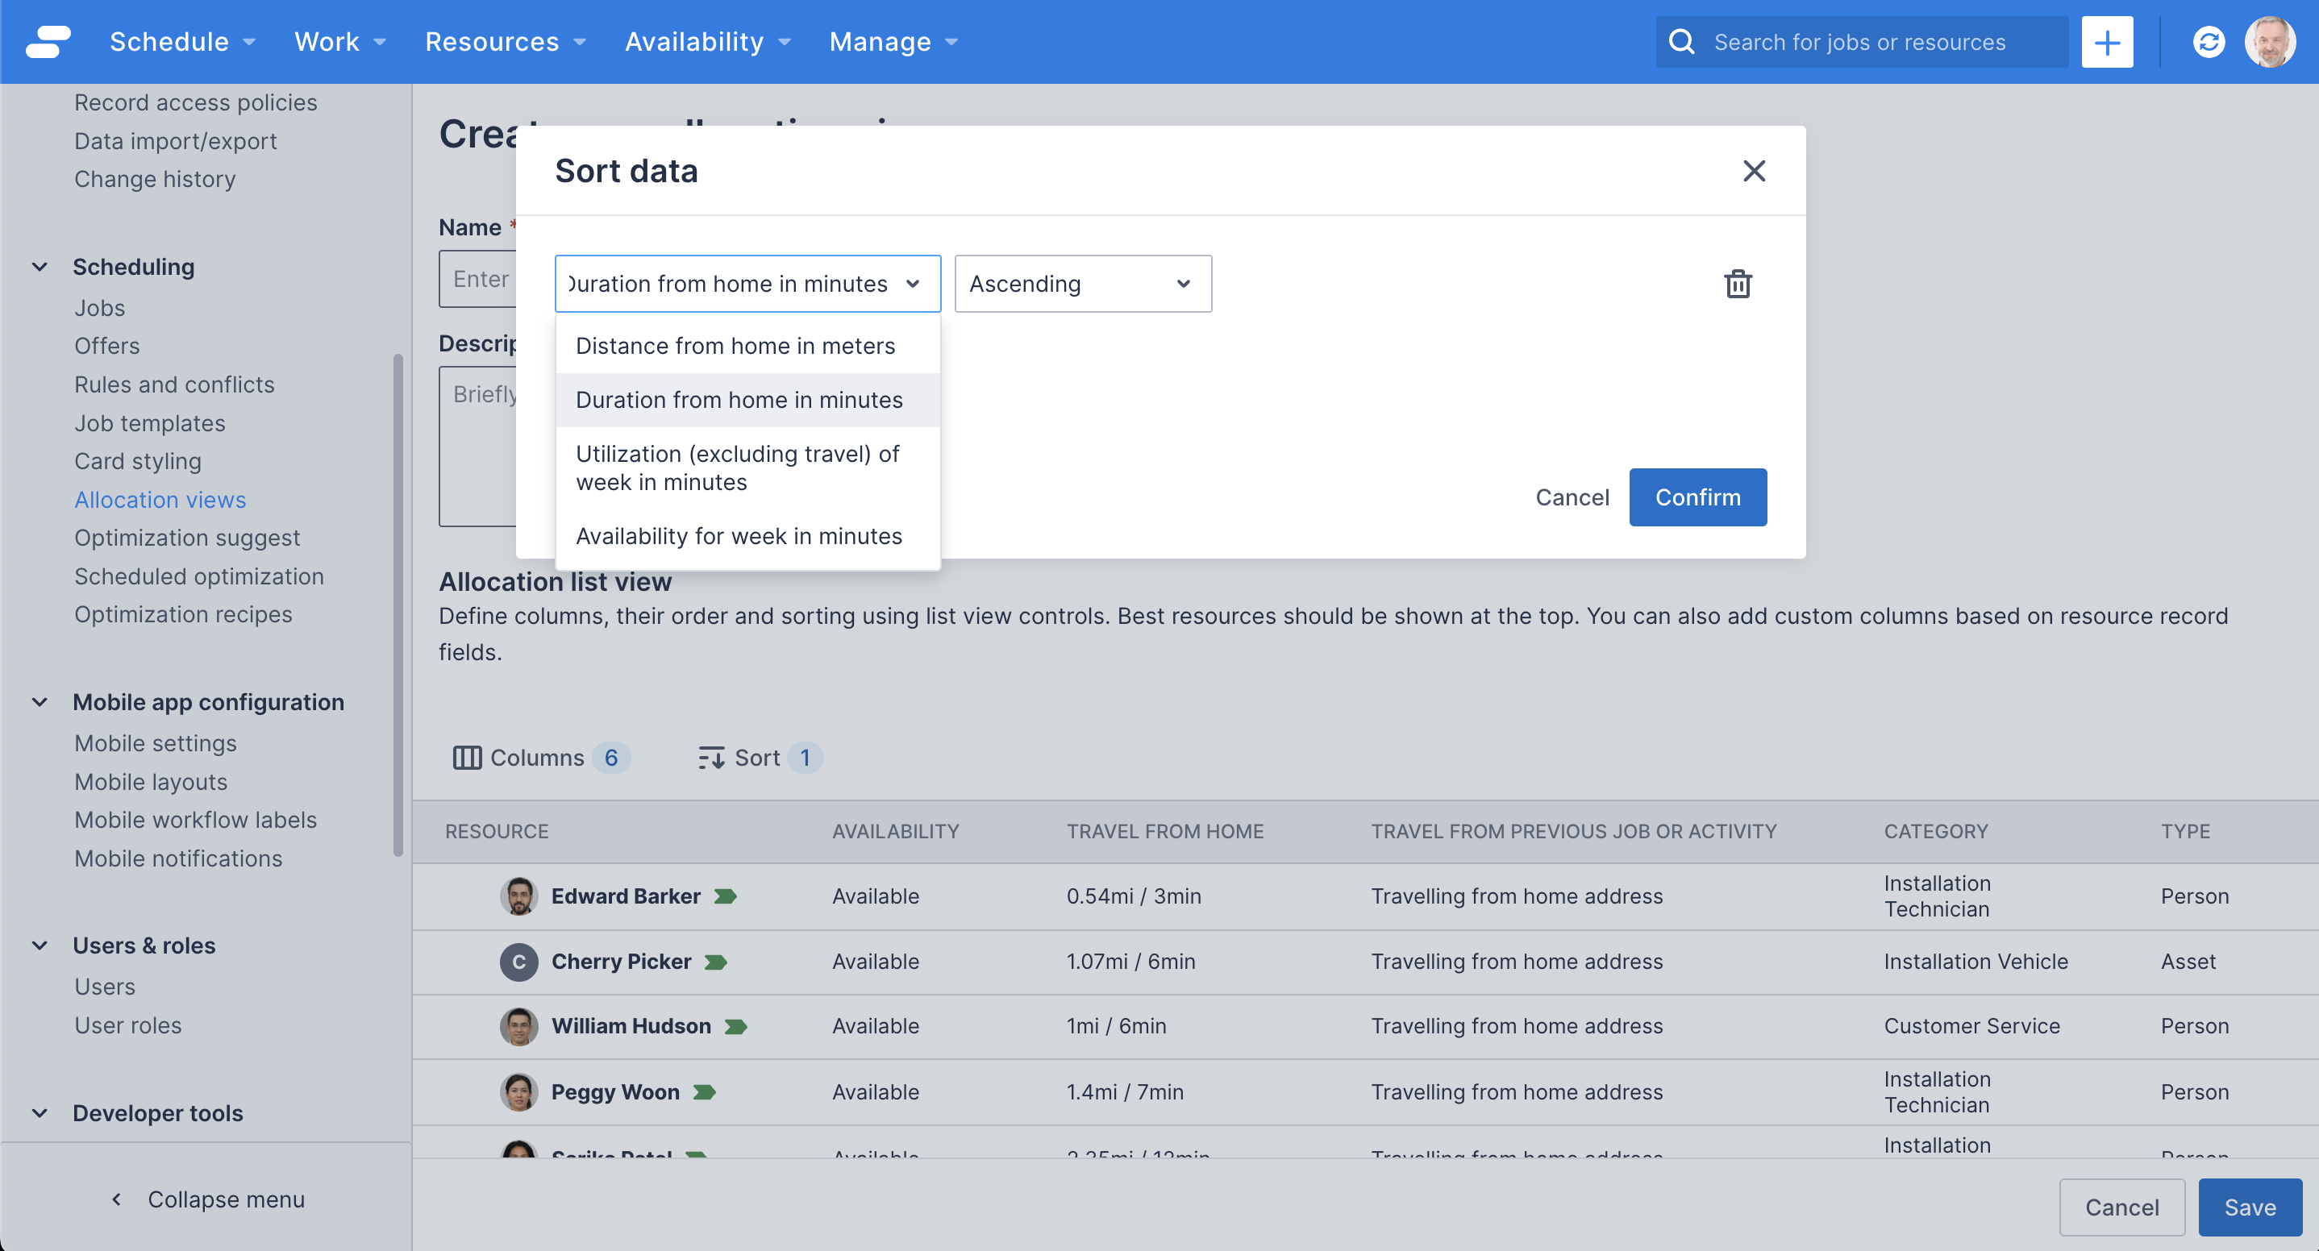Open Mobile settings
Image resolution: width=2319 pixels, height=1251 pixels.
(155, 743)
